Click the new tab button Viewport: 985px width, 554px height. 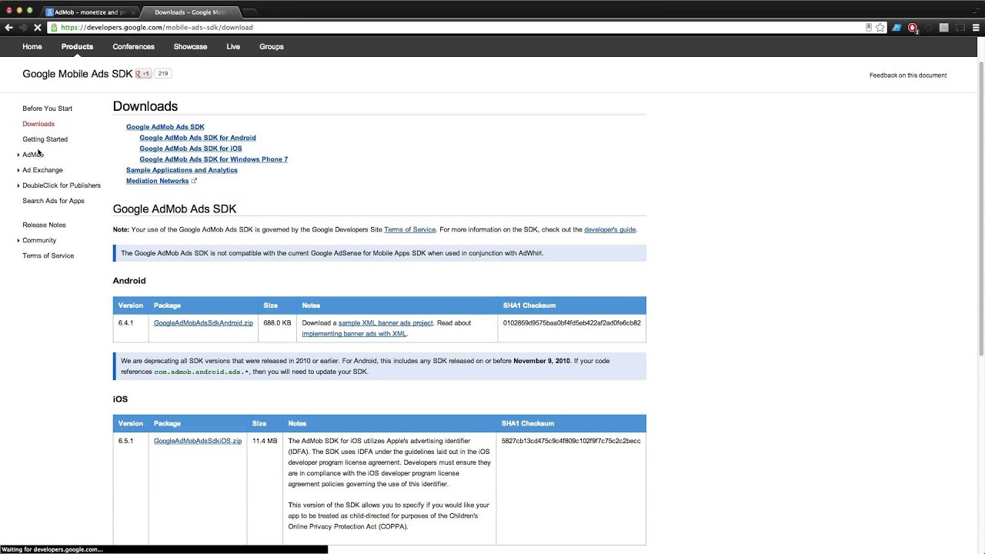click(x=250, y=12)
